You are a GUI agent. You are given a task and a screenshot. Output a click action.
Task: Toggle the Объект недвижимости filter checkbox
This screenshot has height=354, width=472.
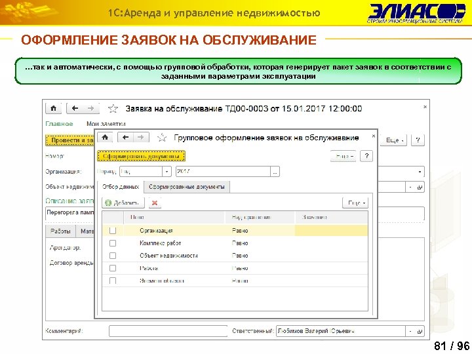point(113,256)
